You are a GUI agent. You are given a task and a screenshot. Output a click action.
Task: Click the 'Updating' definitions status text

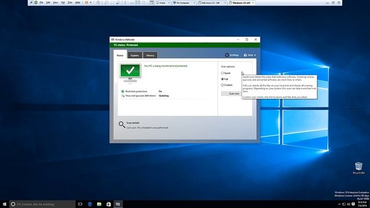pos(164,96)
